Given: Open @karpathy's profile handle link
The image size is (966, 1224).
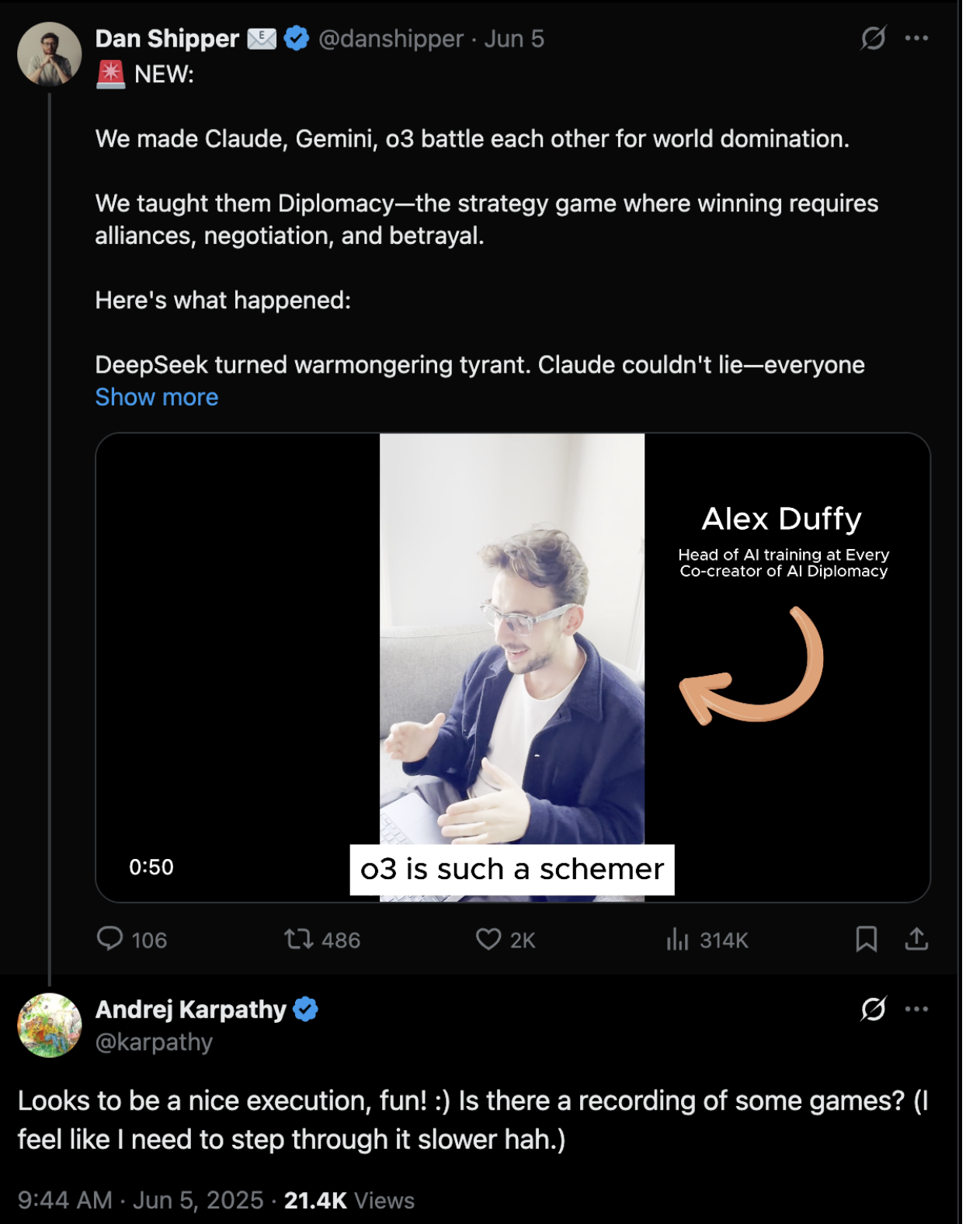Looking at the screenshot, I should click(x=153, y=1043).
